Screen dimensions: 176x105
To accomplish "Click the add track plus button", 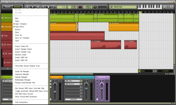I will click(x=8, y=68).
